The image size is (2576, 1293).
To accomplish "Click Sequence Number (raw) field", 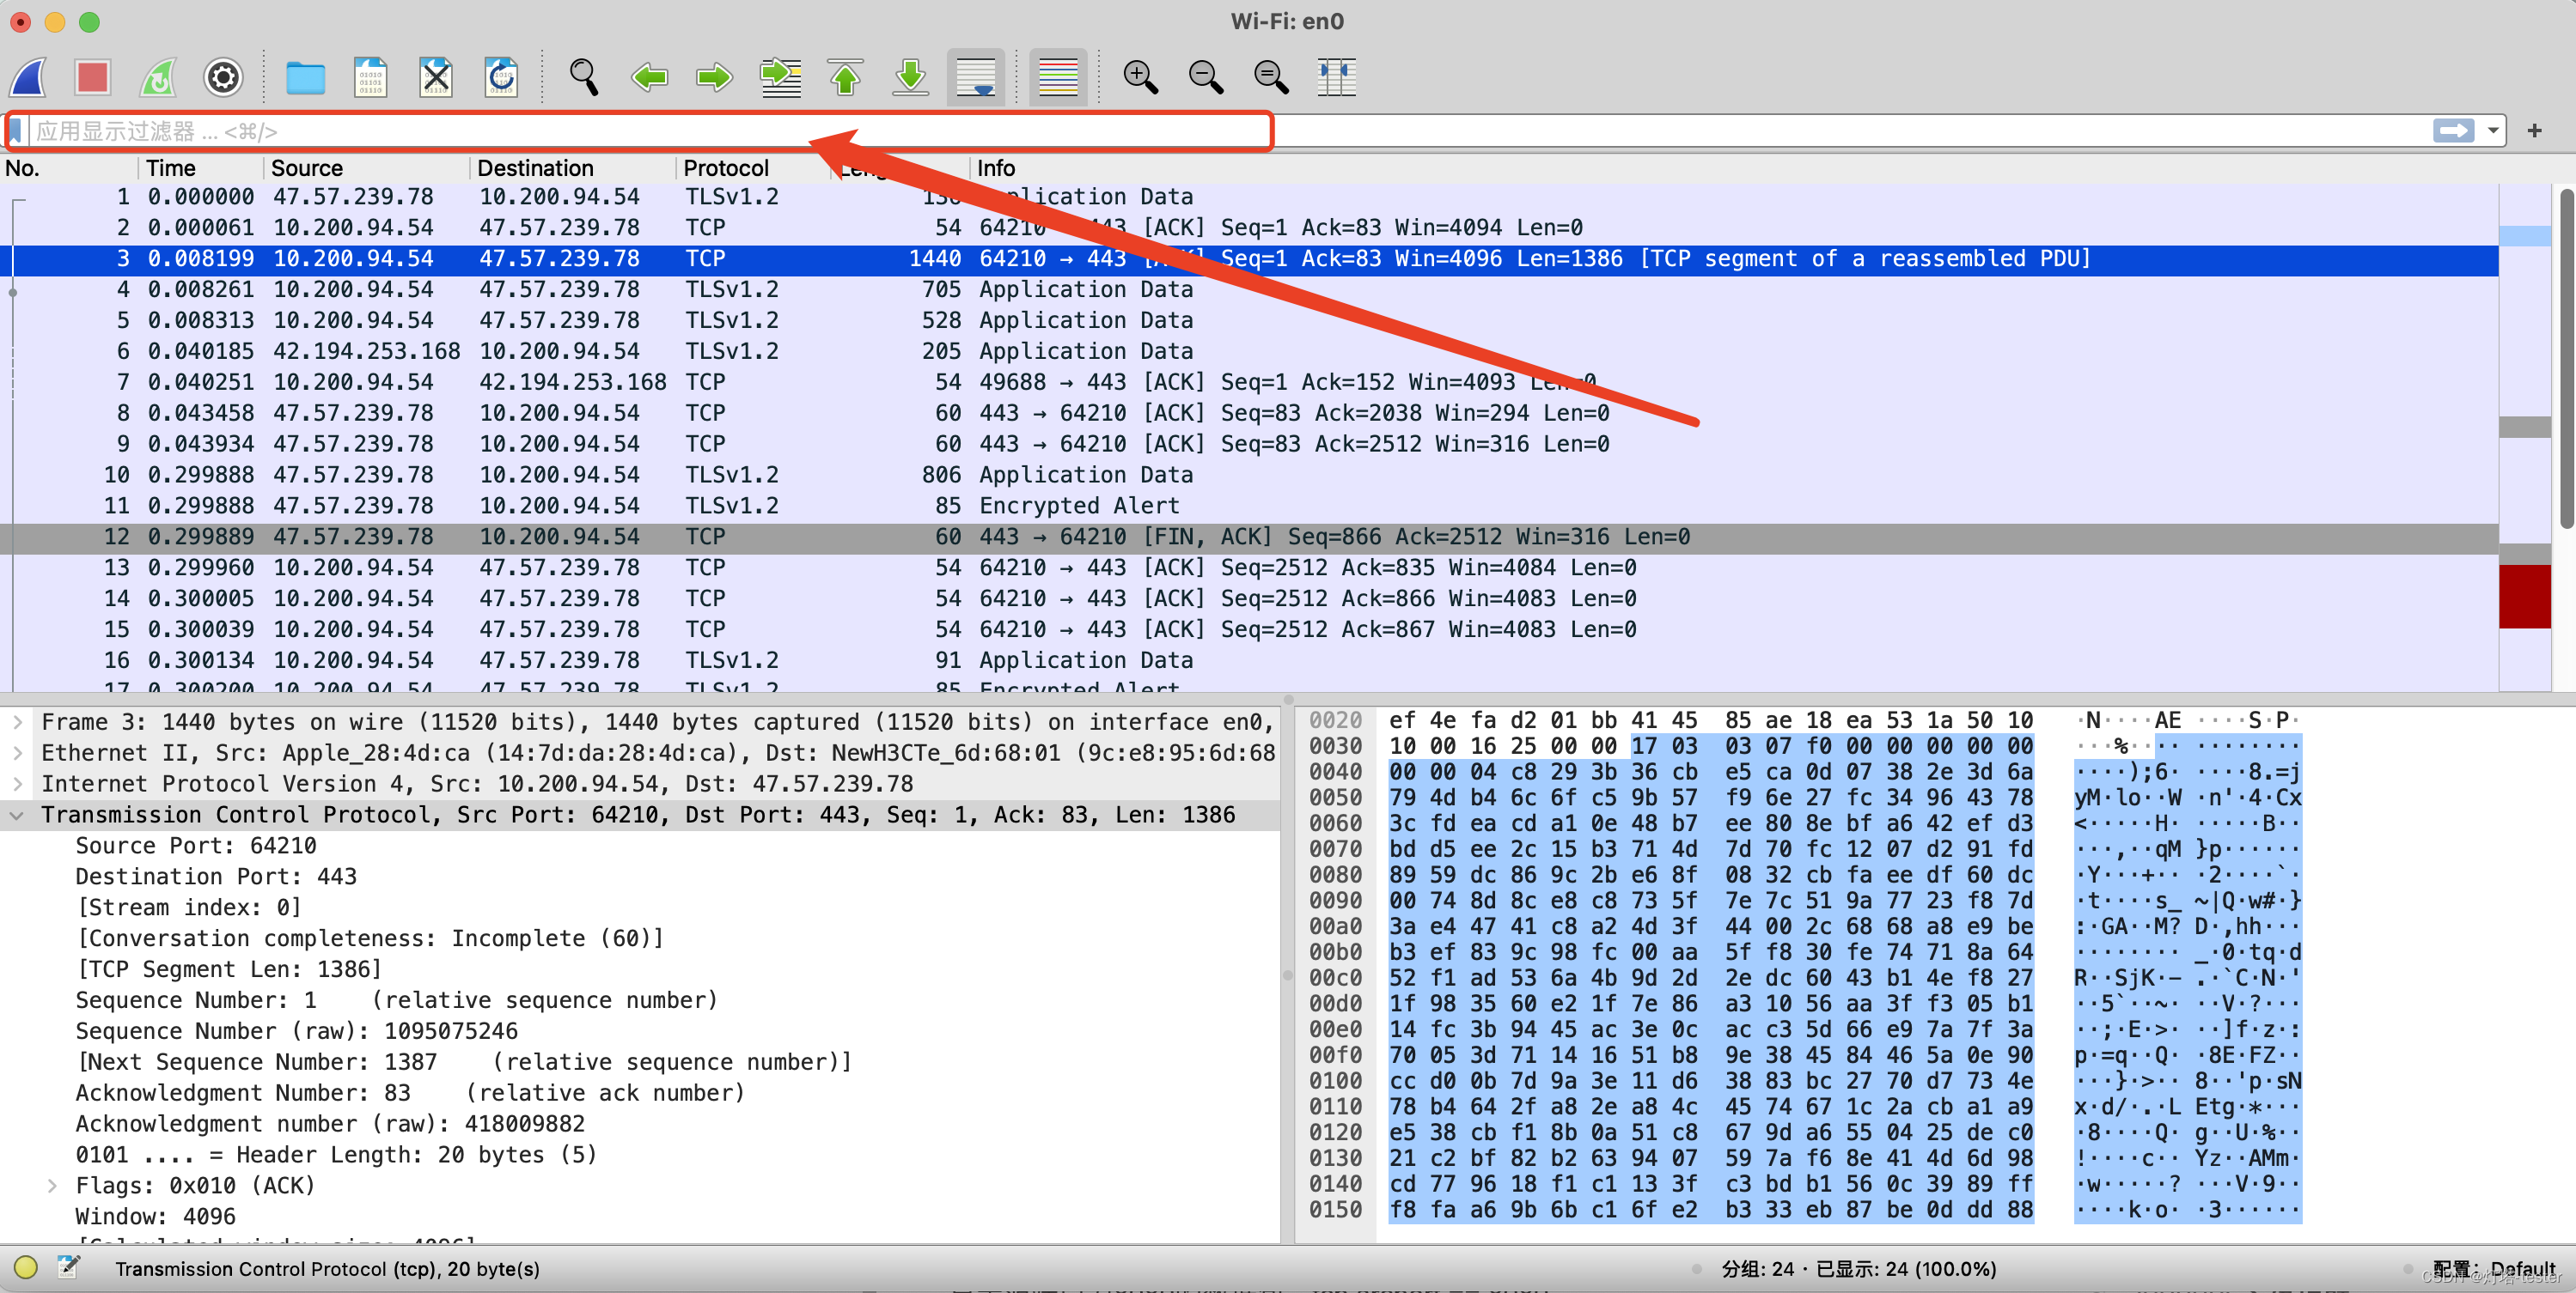I will click(297, 1030).
